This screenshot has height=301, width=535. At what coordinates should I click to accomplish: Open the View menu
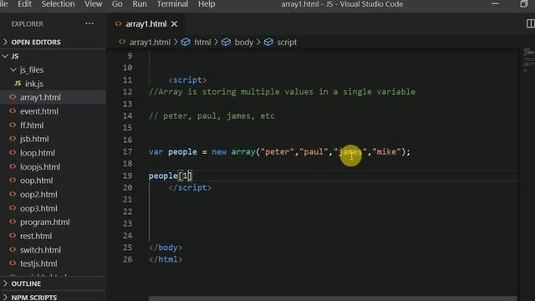[x=93, y=4]
